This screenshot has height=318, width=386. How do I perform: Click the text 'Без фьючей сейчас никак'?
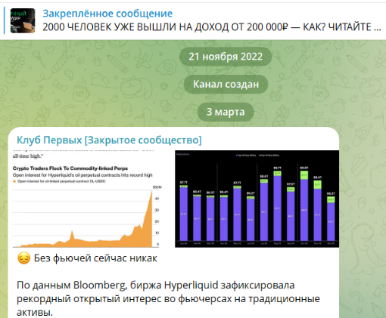[x=95, y=258]
